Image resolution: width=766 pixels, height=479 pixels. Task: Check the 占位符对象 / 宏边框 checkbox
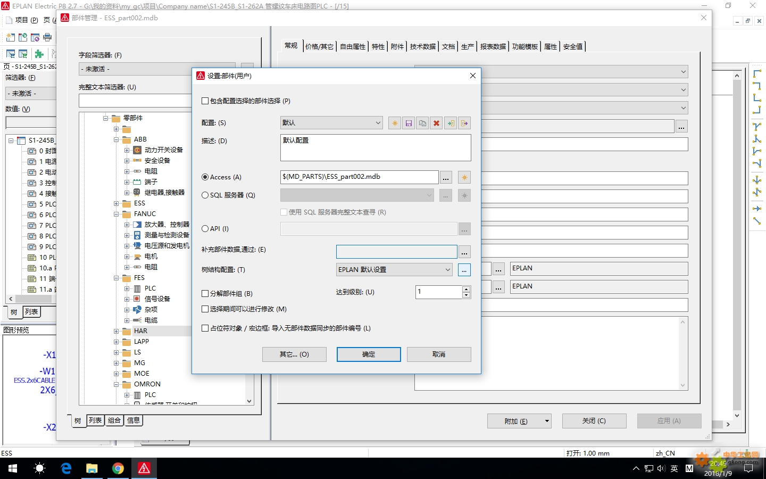(x=205, y=328)
